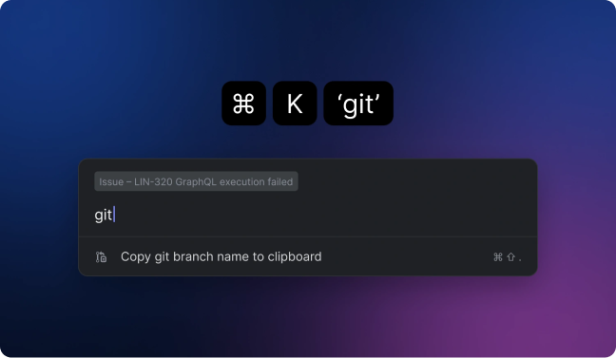Place cursor at the blinking text caret
The image size is (616, 358).
coord(114,215)
